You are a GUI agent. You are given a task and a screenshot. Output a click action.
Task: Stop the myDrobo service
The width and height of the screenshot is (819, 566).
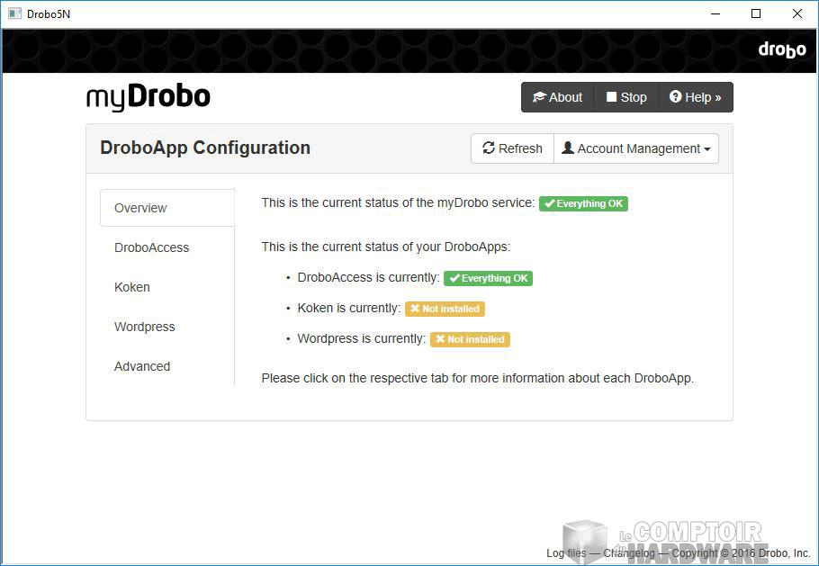point(626,97)
